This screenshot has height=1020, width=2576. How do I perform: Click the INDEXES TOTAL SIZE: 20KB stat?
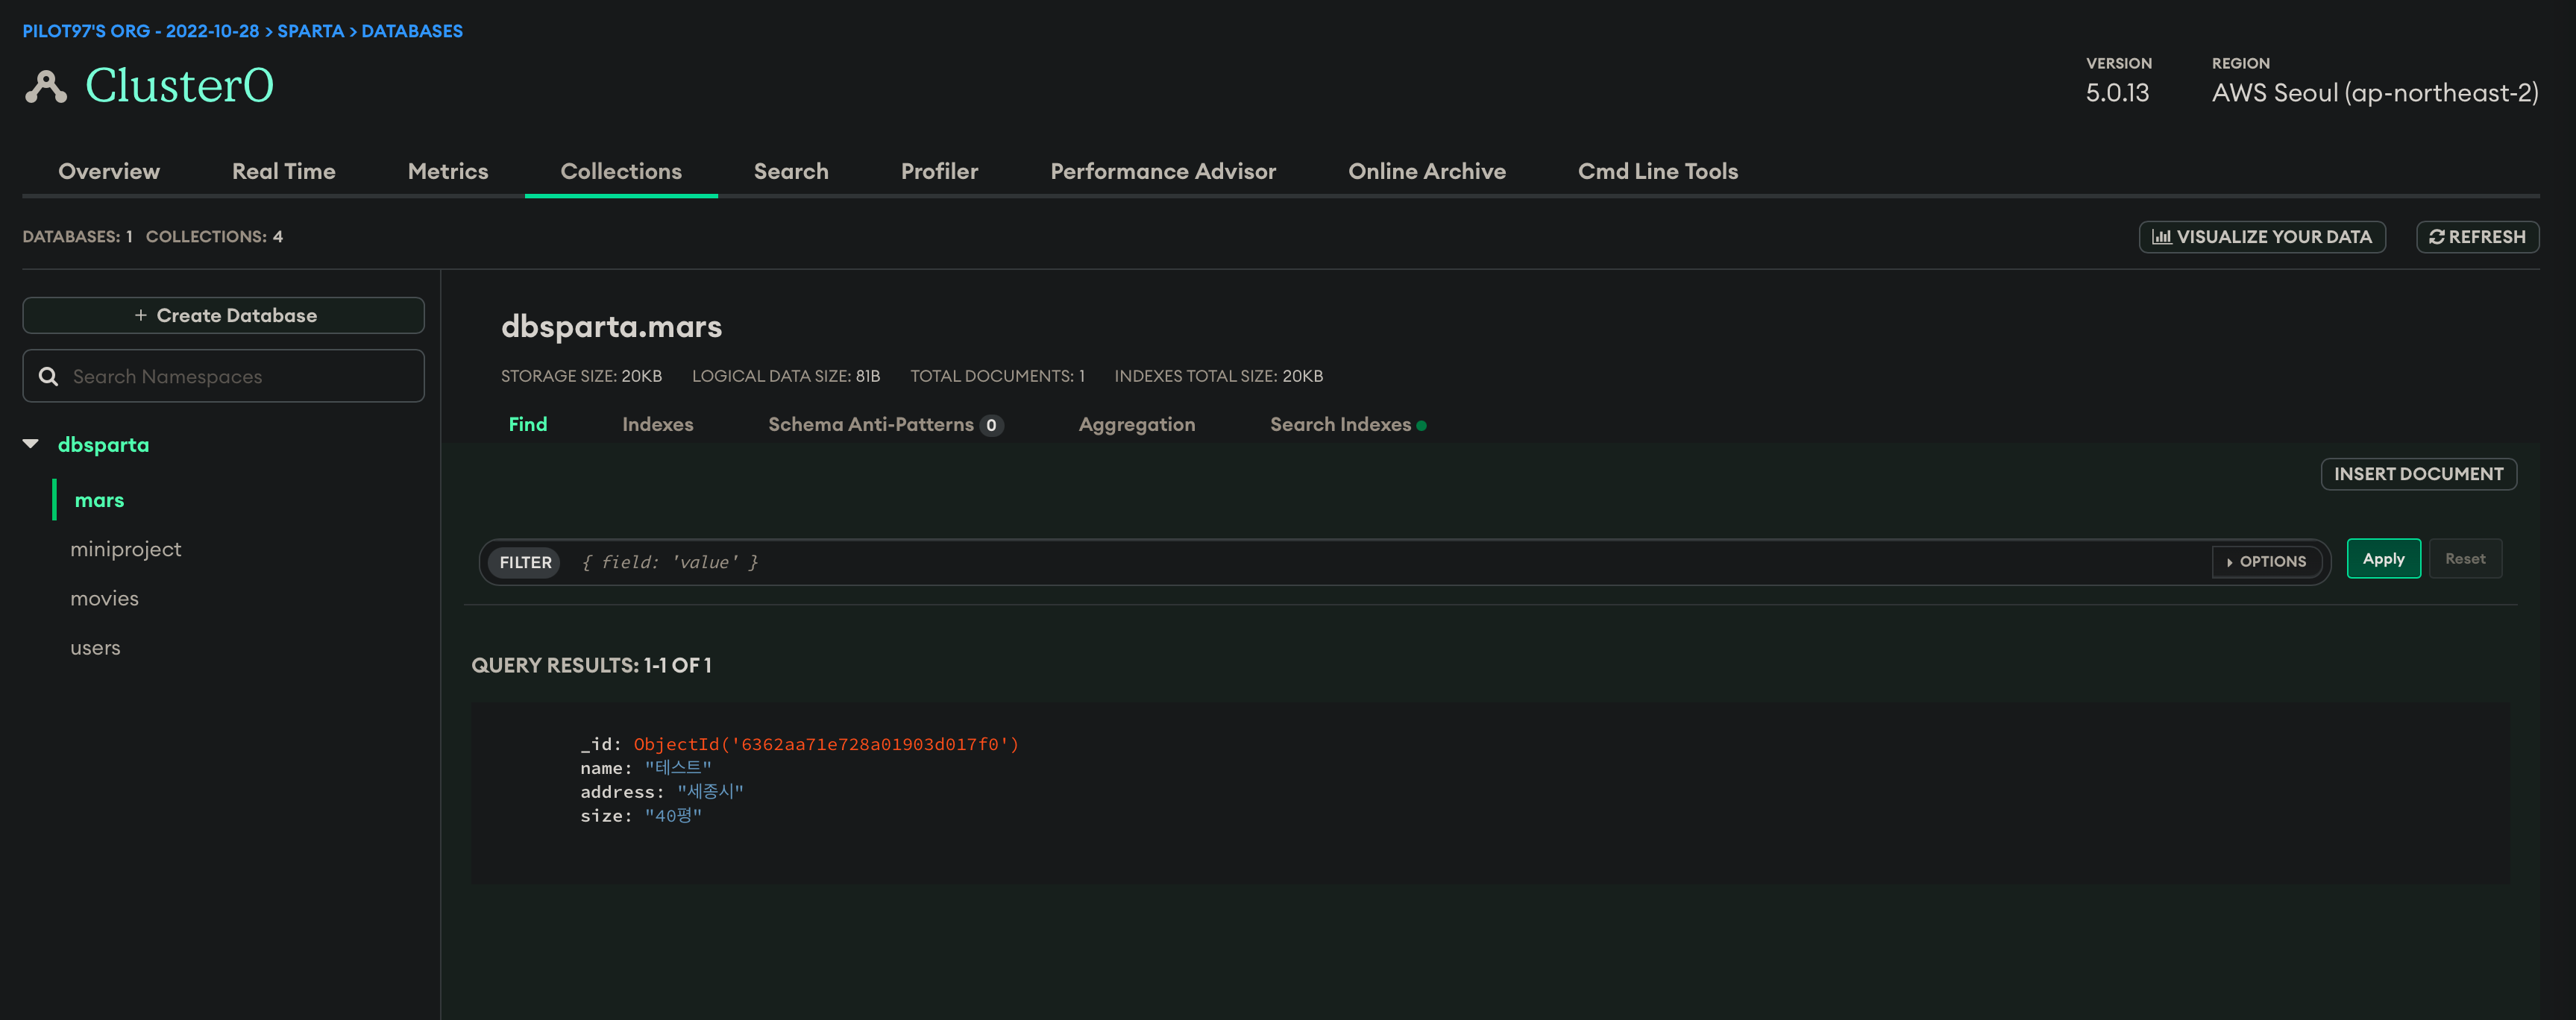pos(1218,376)
